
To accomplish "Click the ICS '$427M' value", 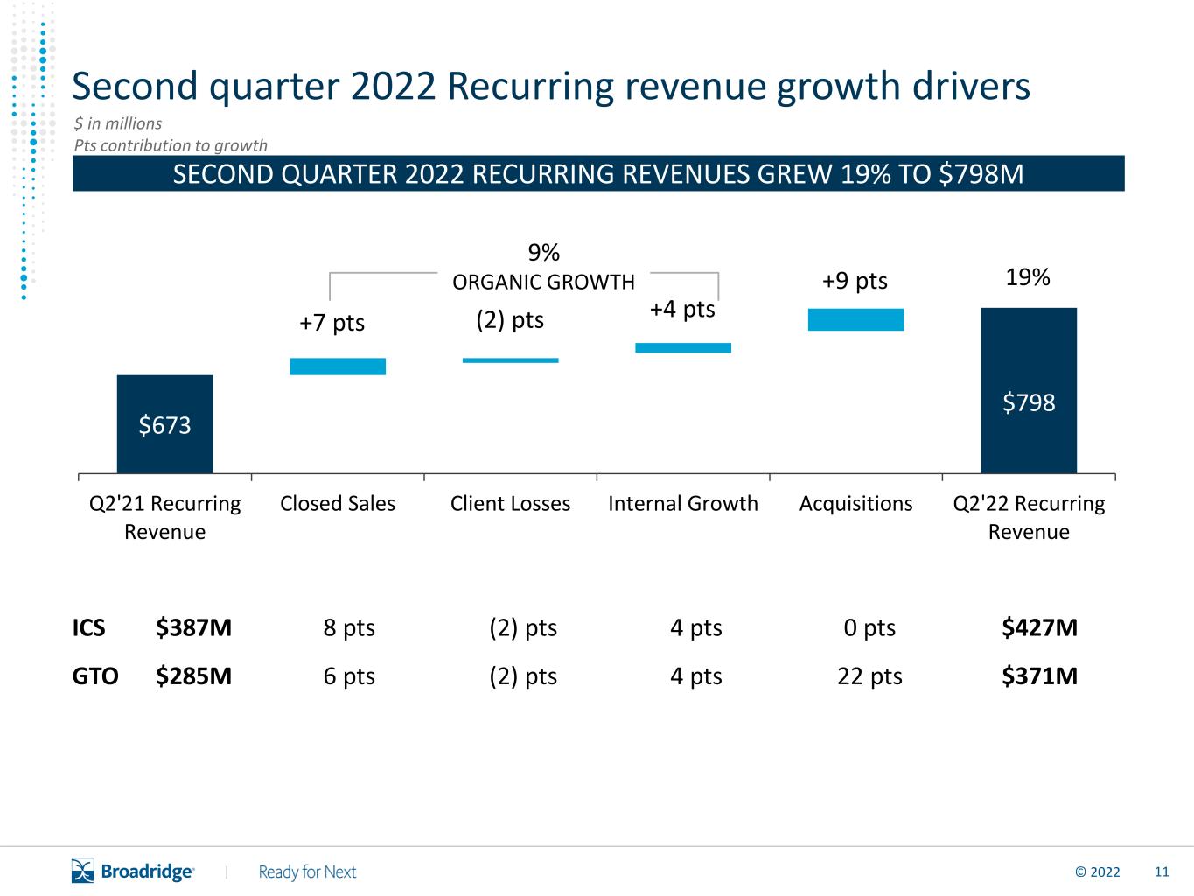I will 1040,627.
